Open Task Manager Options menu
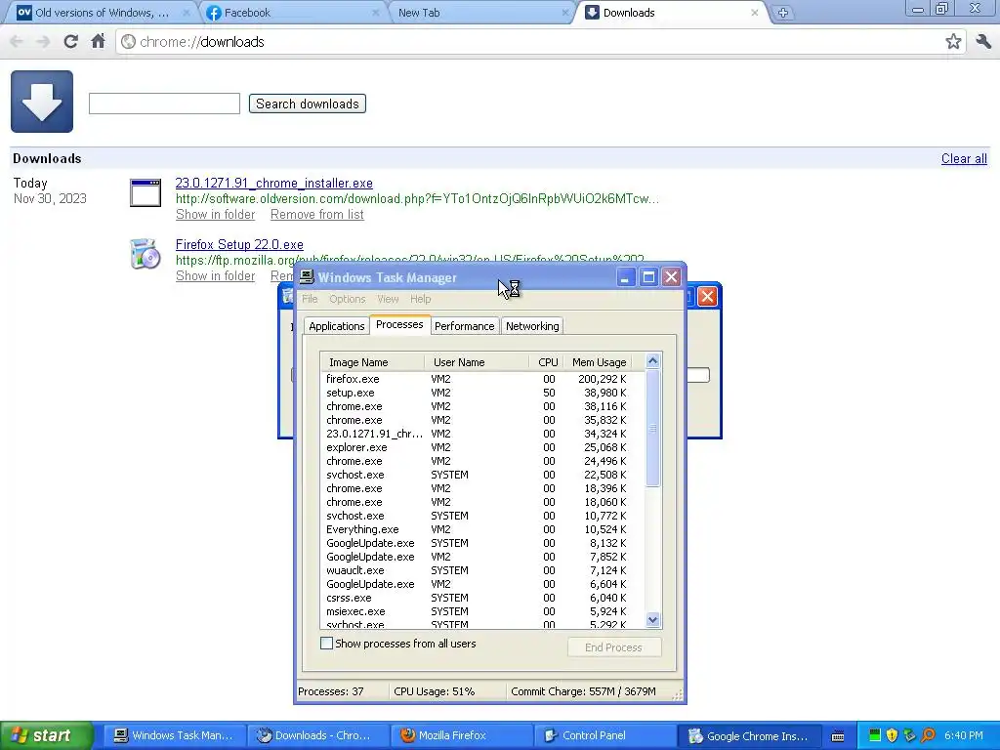1000x750 pixels. 348,299
